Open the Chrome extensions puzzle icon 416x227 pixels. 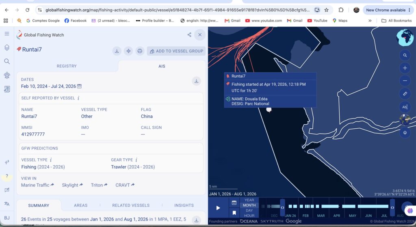coord(341,10)
